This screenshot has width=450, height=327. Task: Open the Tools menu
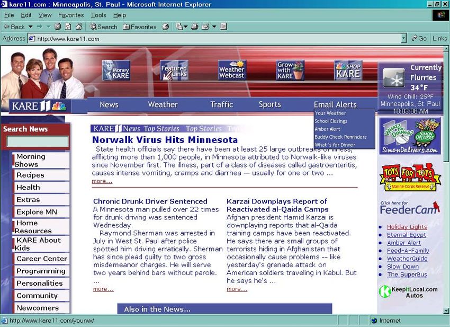pos(98,15)
